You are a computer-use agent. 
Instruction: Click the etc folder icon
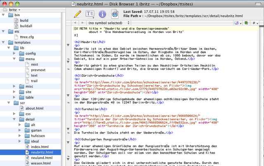[11, 31]
